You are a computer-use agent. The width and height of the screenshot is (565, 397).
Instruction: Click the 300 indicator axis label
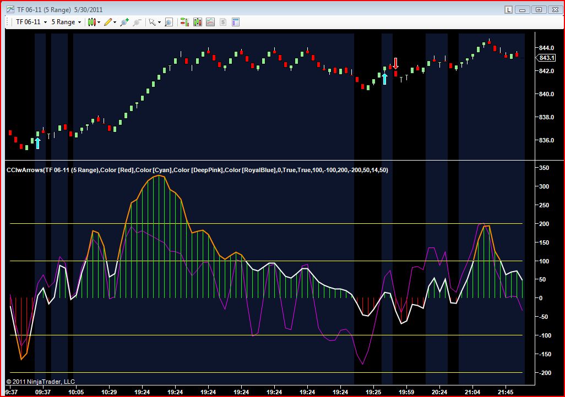tap(544, 186)
